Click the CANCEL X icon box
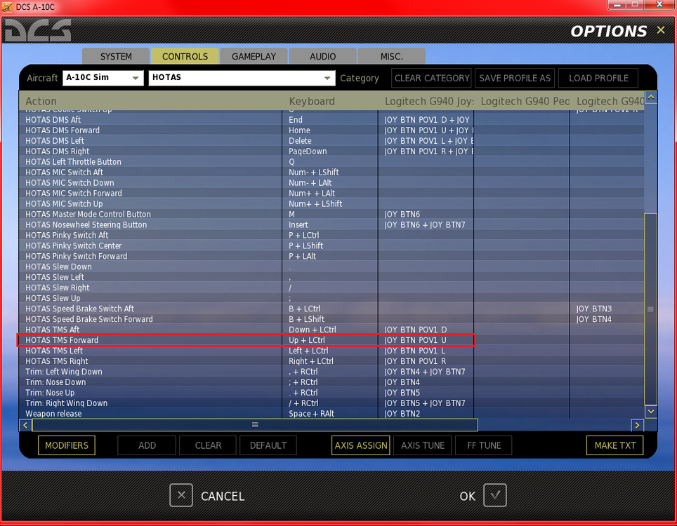677x526 pixels. coord(181,495)
